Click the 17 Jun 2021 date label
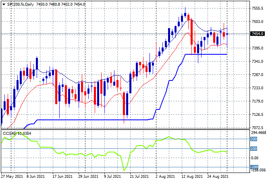The height and width of the screenshot is (181, 266). coord(62,177)
